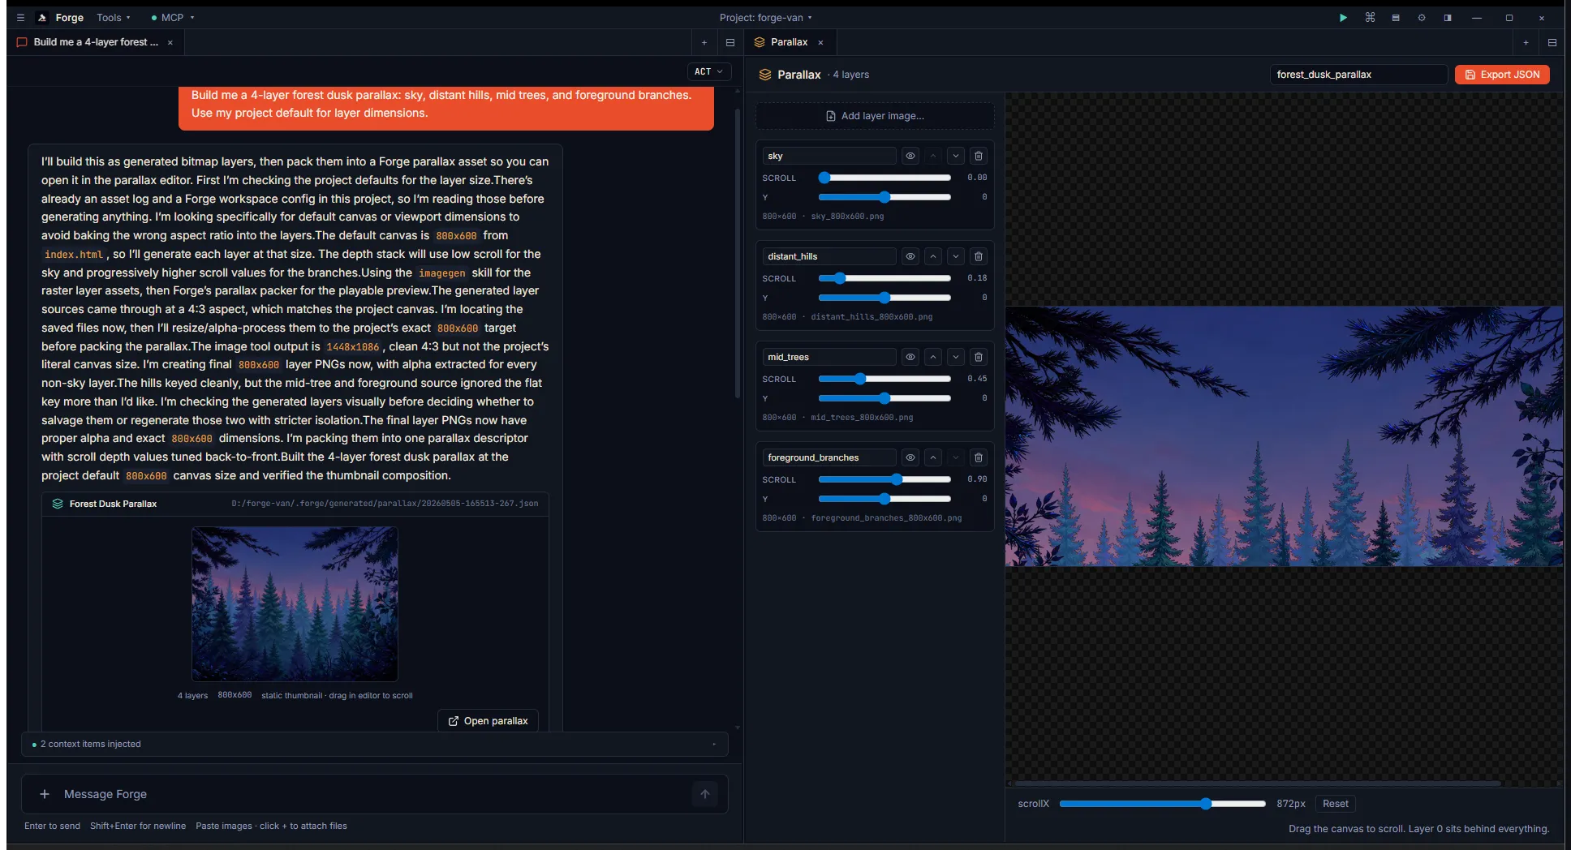Switch to the 'Build me a 4-layer forest' tab

tap(96, 42)
